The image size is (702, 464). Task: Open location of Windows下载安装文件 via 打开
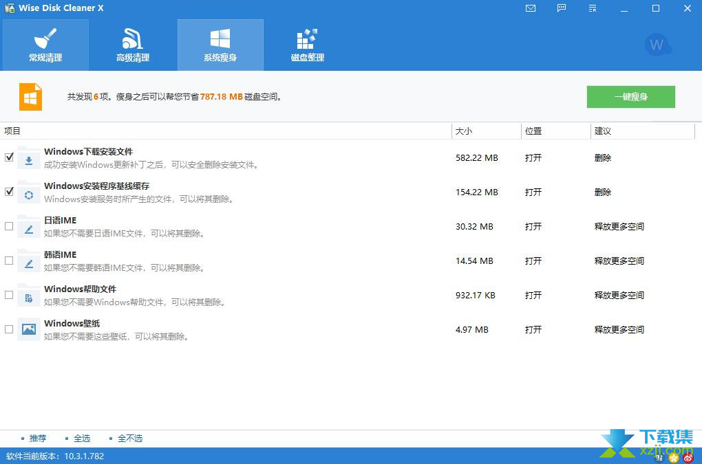tap(533, 158)
